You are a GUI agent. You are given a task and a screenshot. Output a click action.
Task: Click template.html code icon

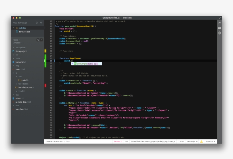pyautogui.click(x=14, y=109)
